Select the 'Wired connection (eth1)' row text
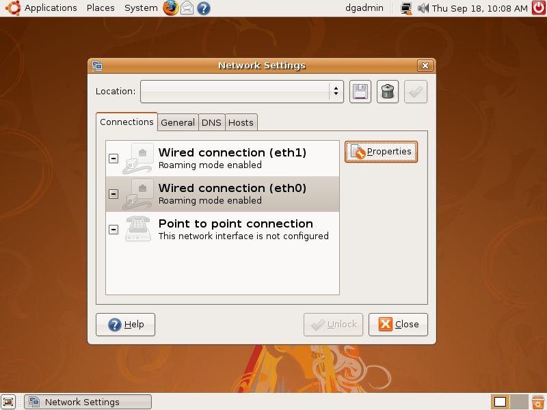 [232, 152]
